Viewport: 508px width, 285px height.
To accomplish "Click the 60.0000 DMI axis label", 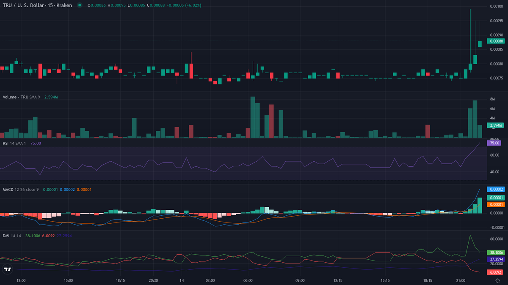I will pos(496,239).
